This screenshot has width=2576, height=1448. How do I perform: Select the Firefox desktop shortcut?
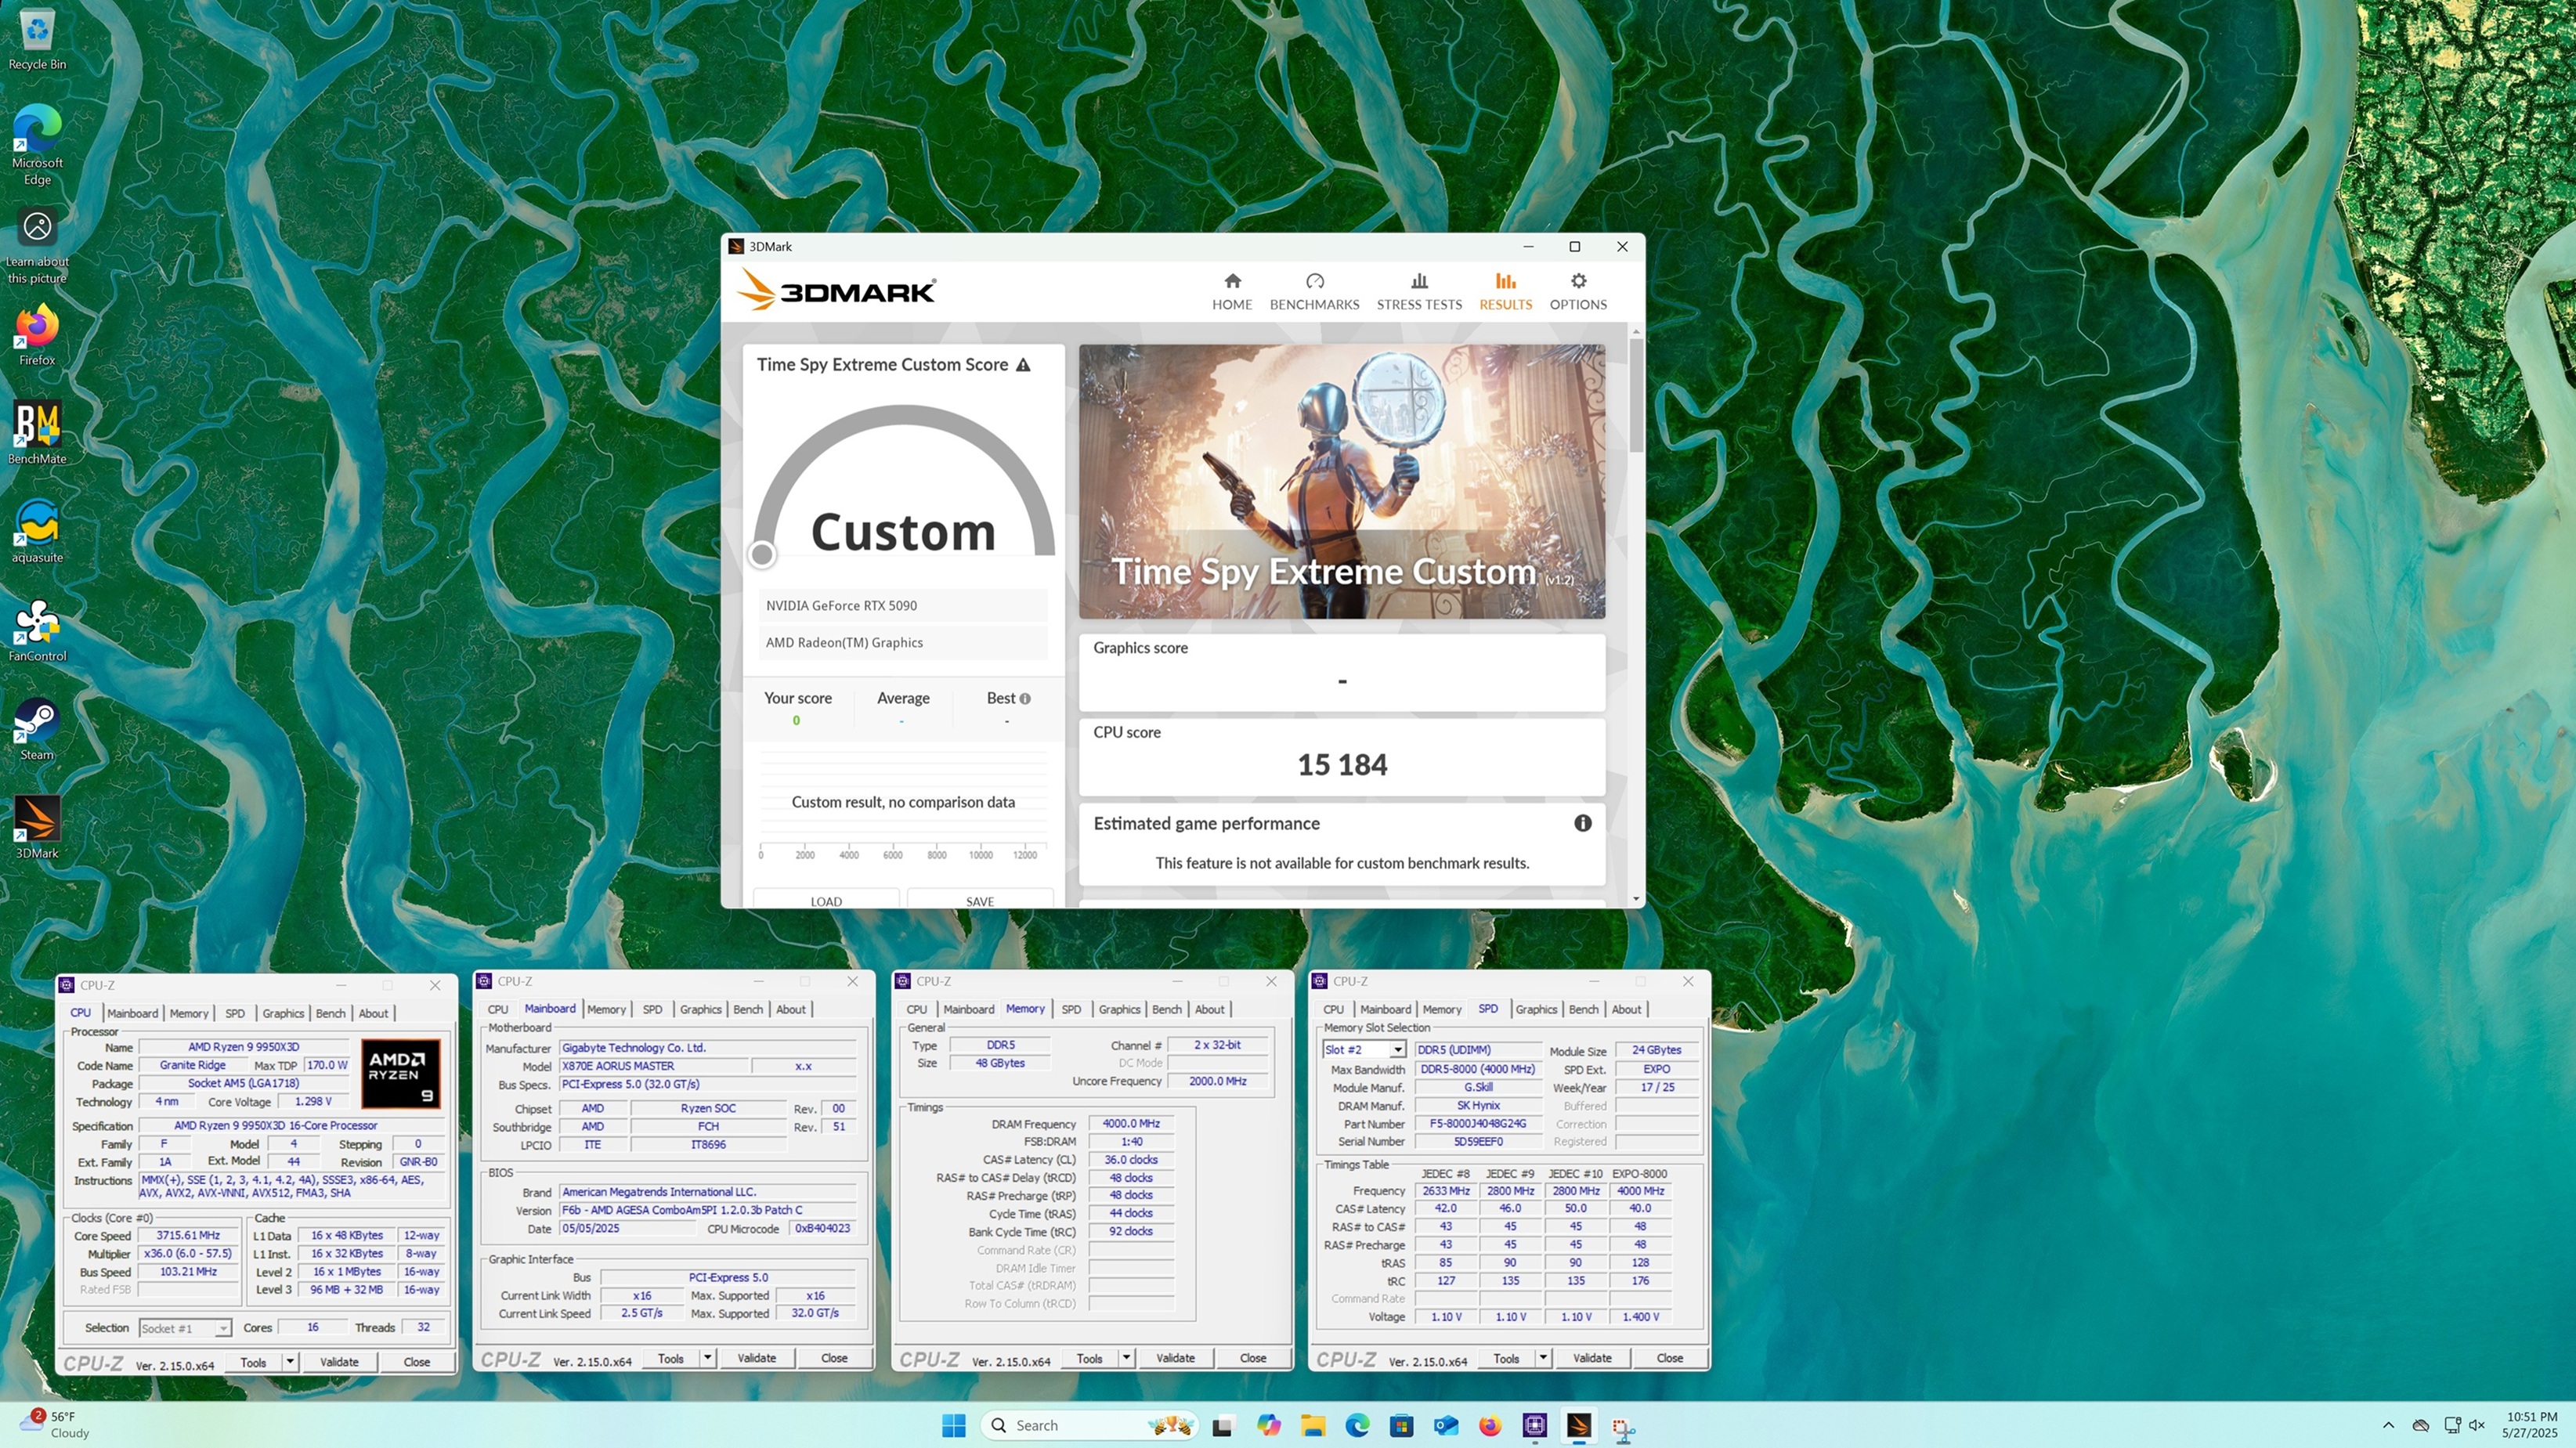(x=37, y=335)
